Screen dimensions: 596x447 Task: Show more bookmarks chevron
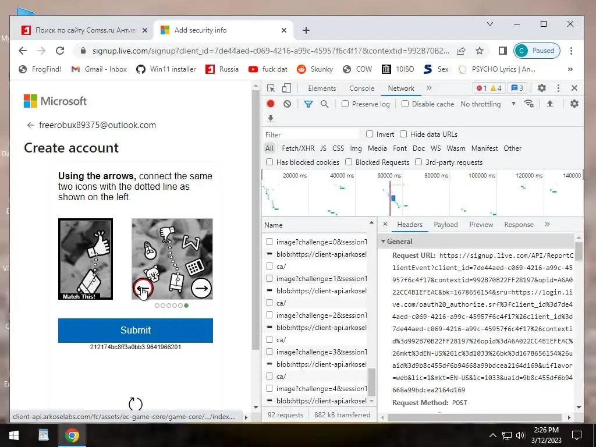pyautogui.click(x=570, y=69)
